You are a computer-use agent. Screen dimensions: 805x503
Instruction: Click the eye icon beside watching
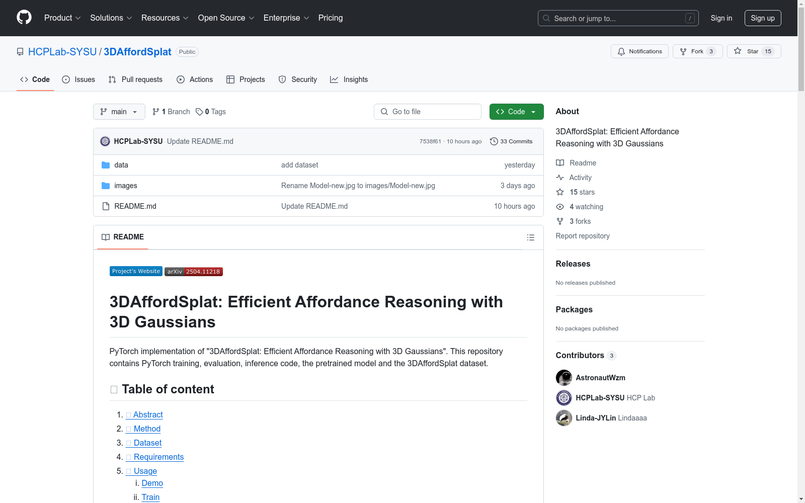560,207
